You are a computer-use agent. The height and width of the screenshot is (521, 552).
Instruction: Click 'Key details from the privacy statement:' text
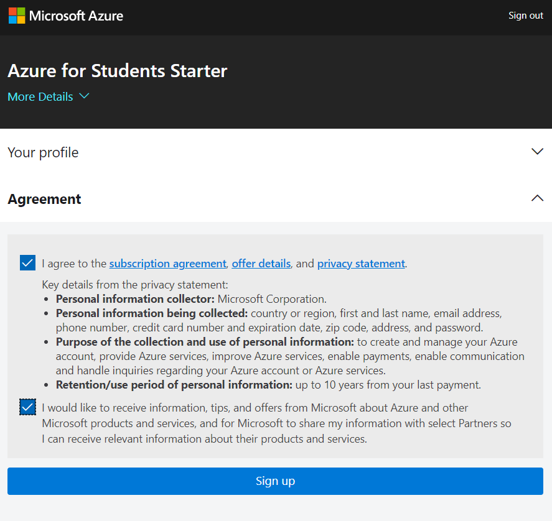click(x=135, y=285)
